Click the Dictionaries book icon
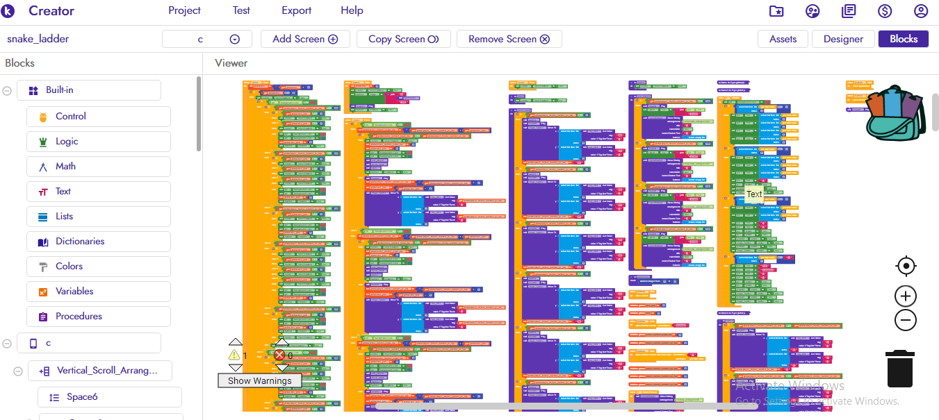The width and height of the screenshot is (939, 420). pos(43,242)
